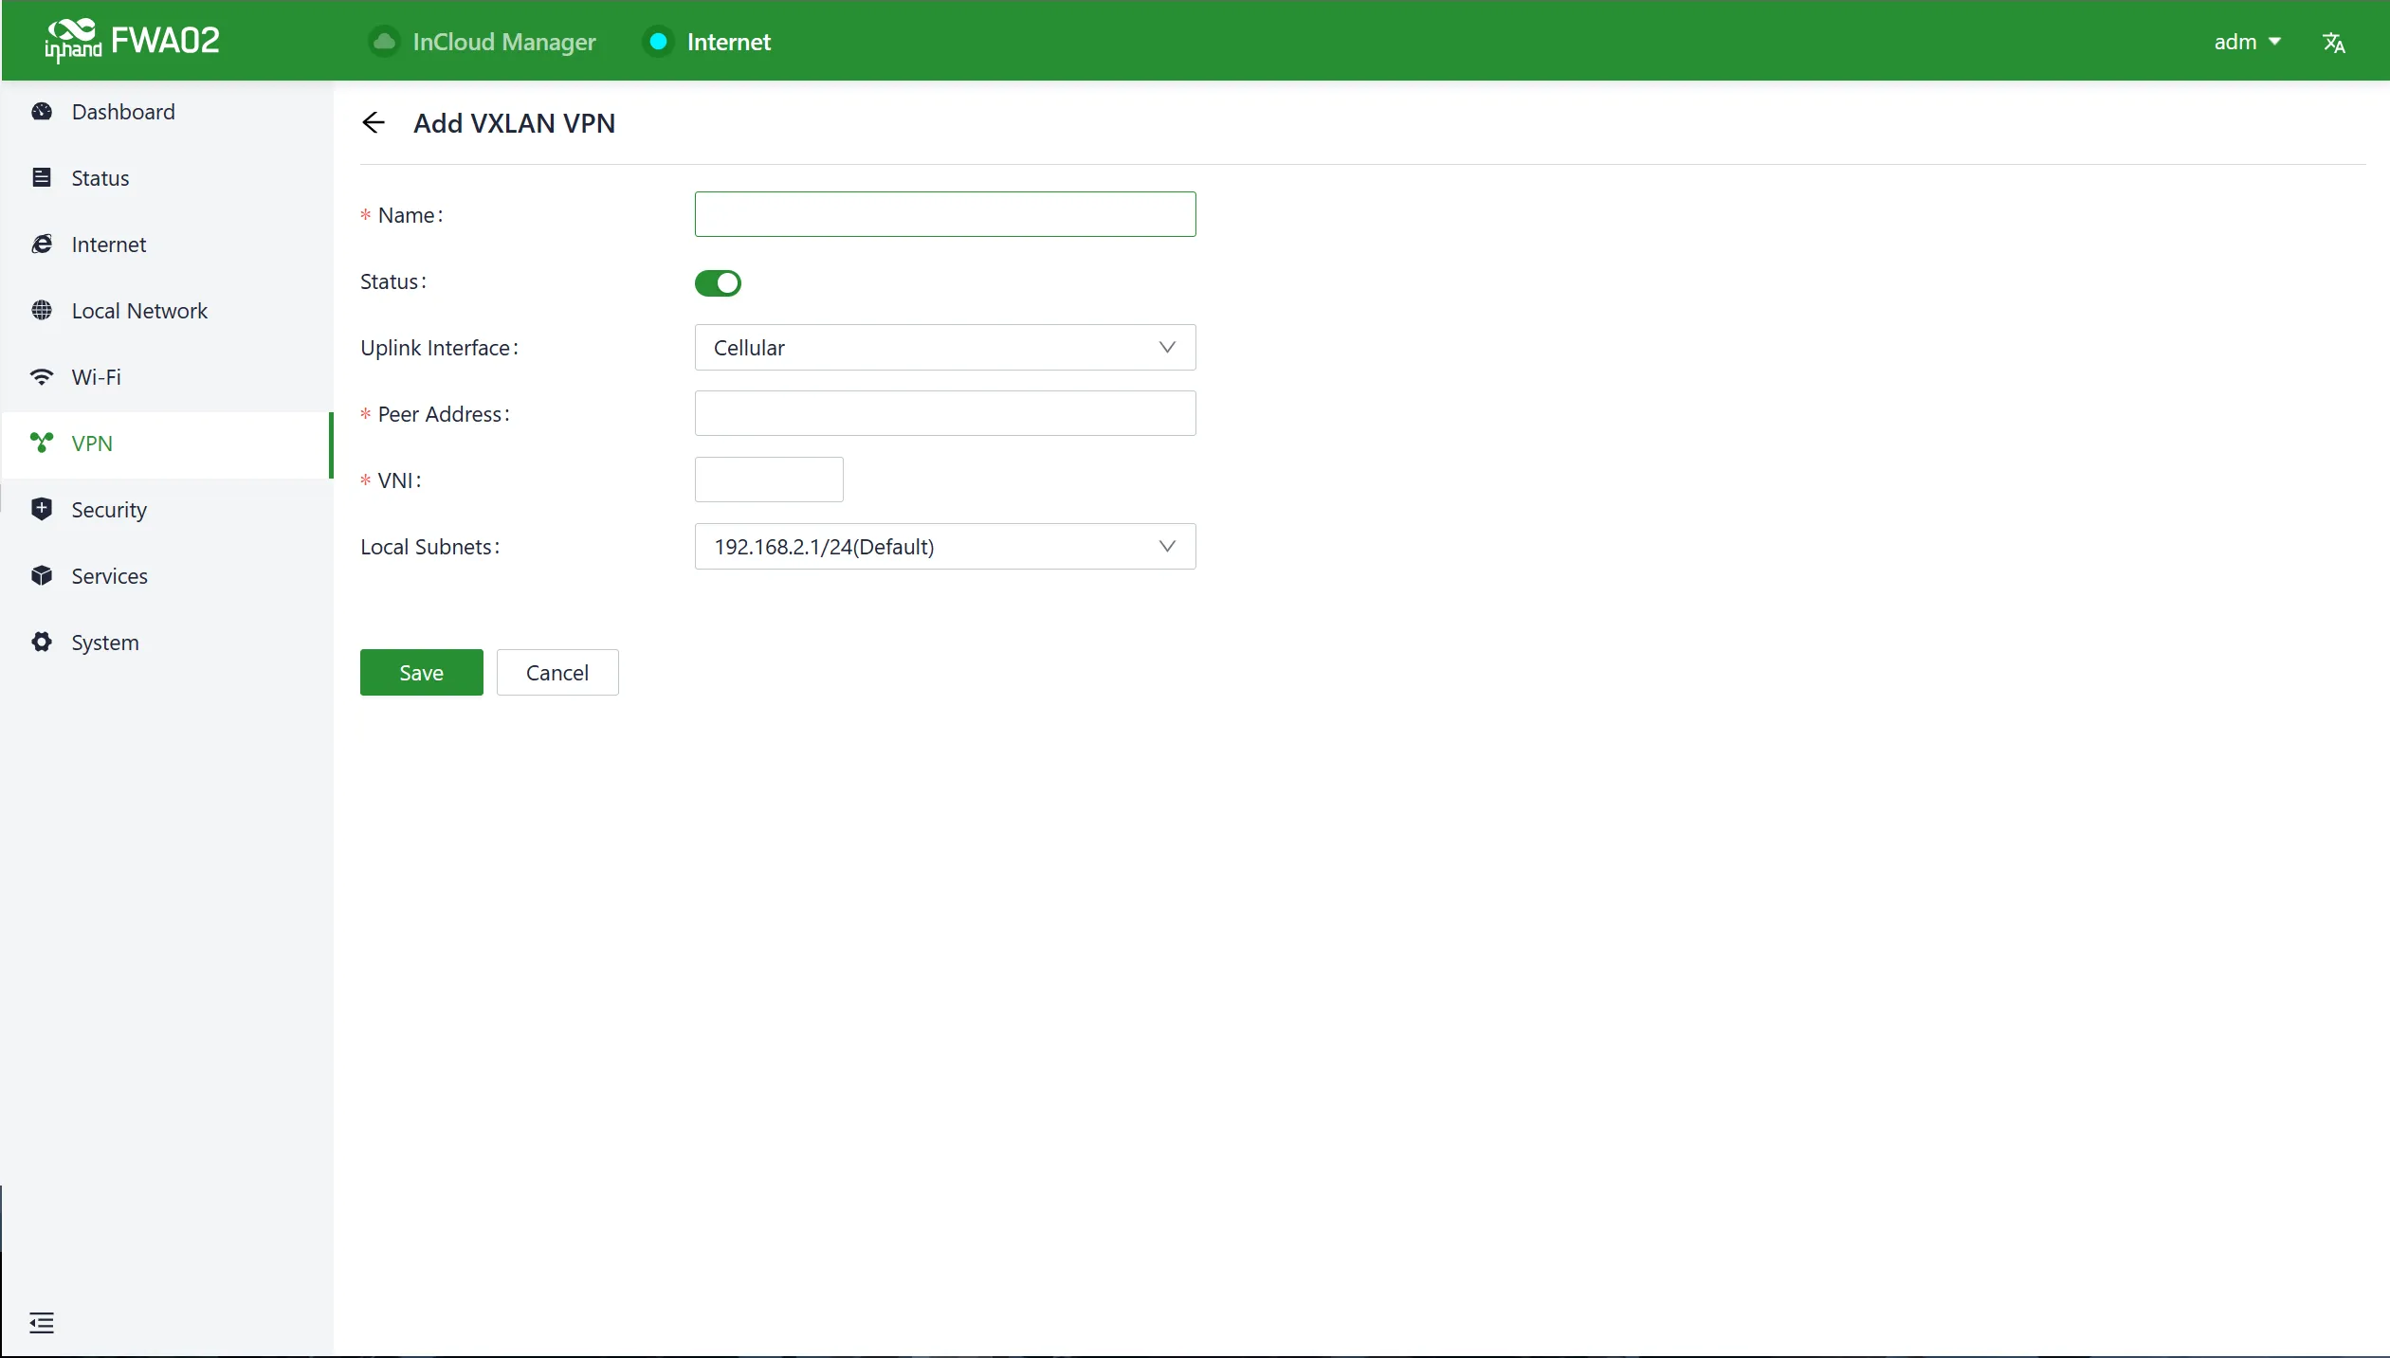
Task: Click the Internet browser icon in sidebar
Action: pos(42,244)
